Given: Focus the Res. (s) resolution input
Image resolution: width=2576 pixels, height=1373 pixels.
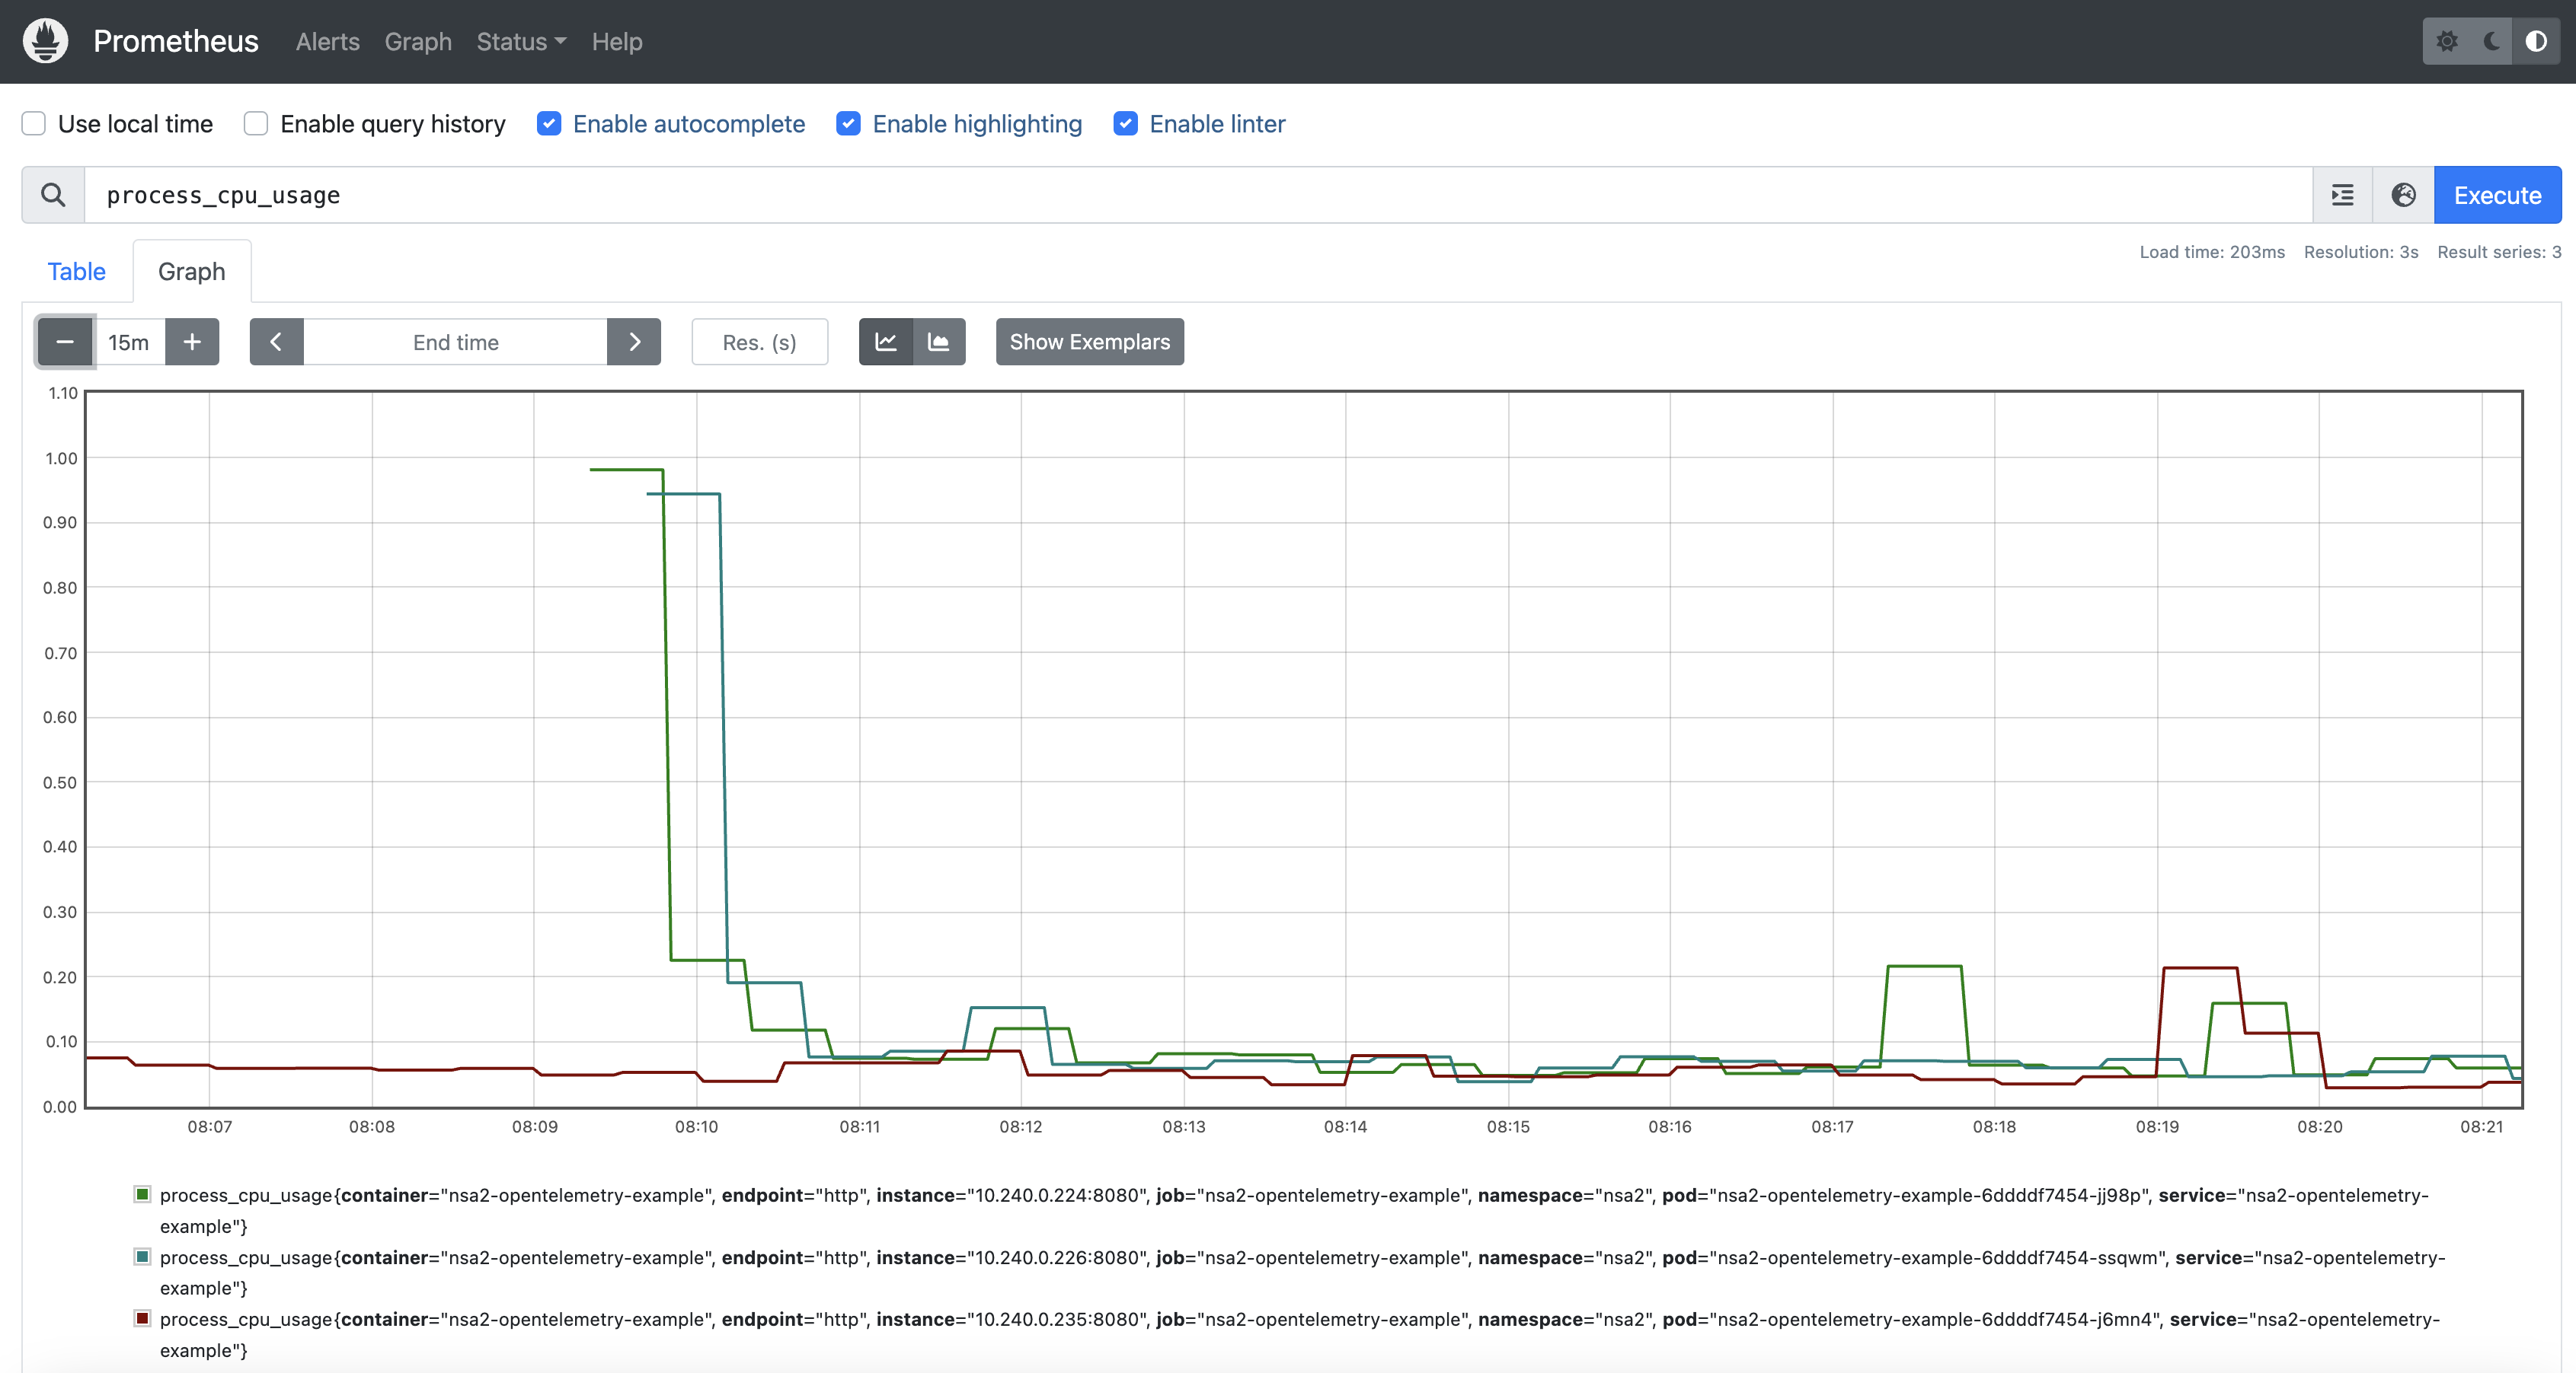Looking at the screenshot, I should coord(759,342).
